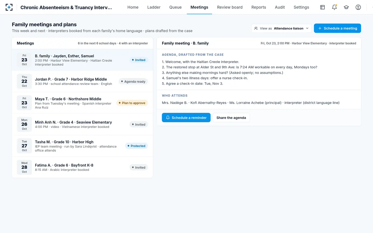Click the "Family meeting · B. family" heading
373x233 pixels.
(x=185, y=43)
